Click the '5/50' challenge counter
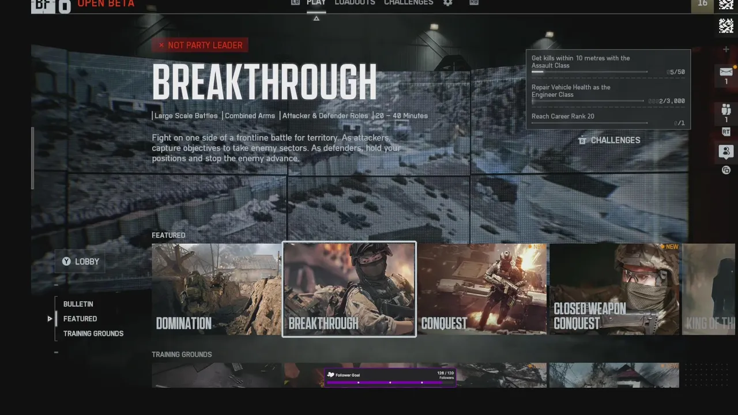 pos(676,72)
